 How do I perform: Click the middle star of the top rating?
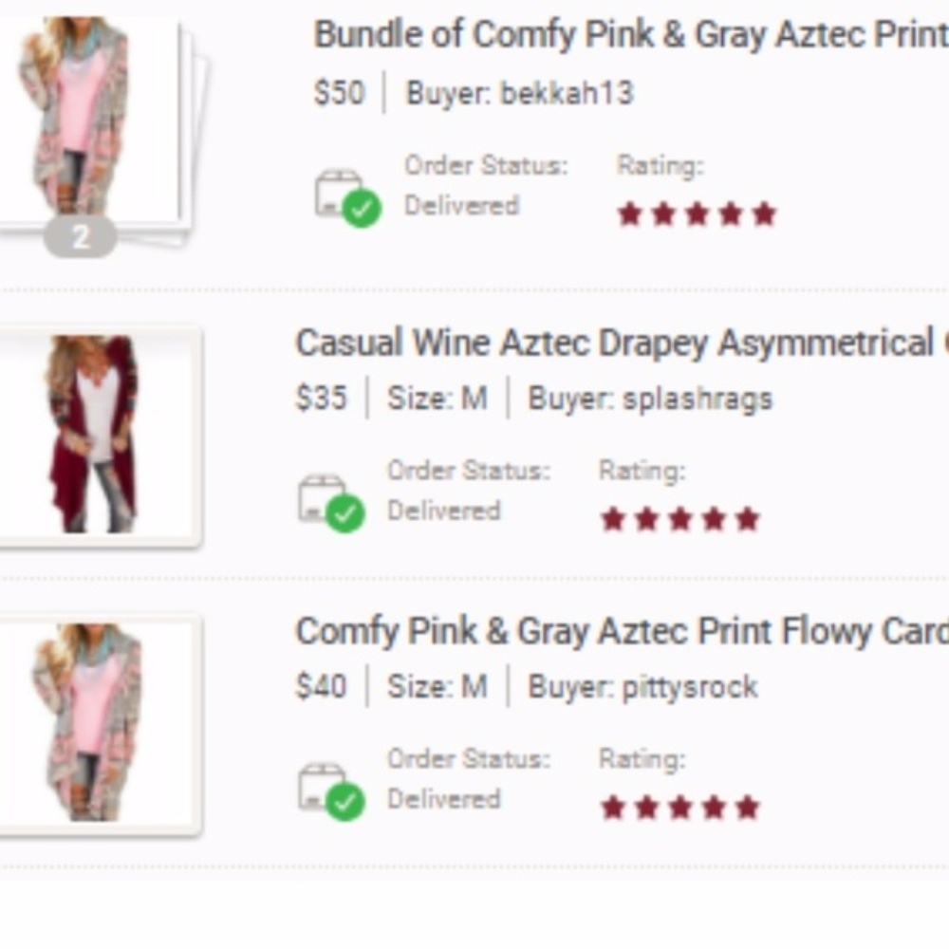pos(697,213)
